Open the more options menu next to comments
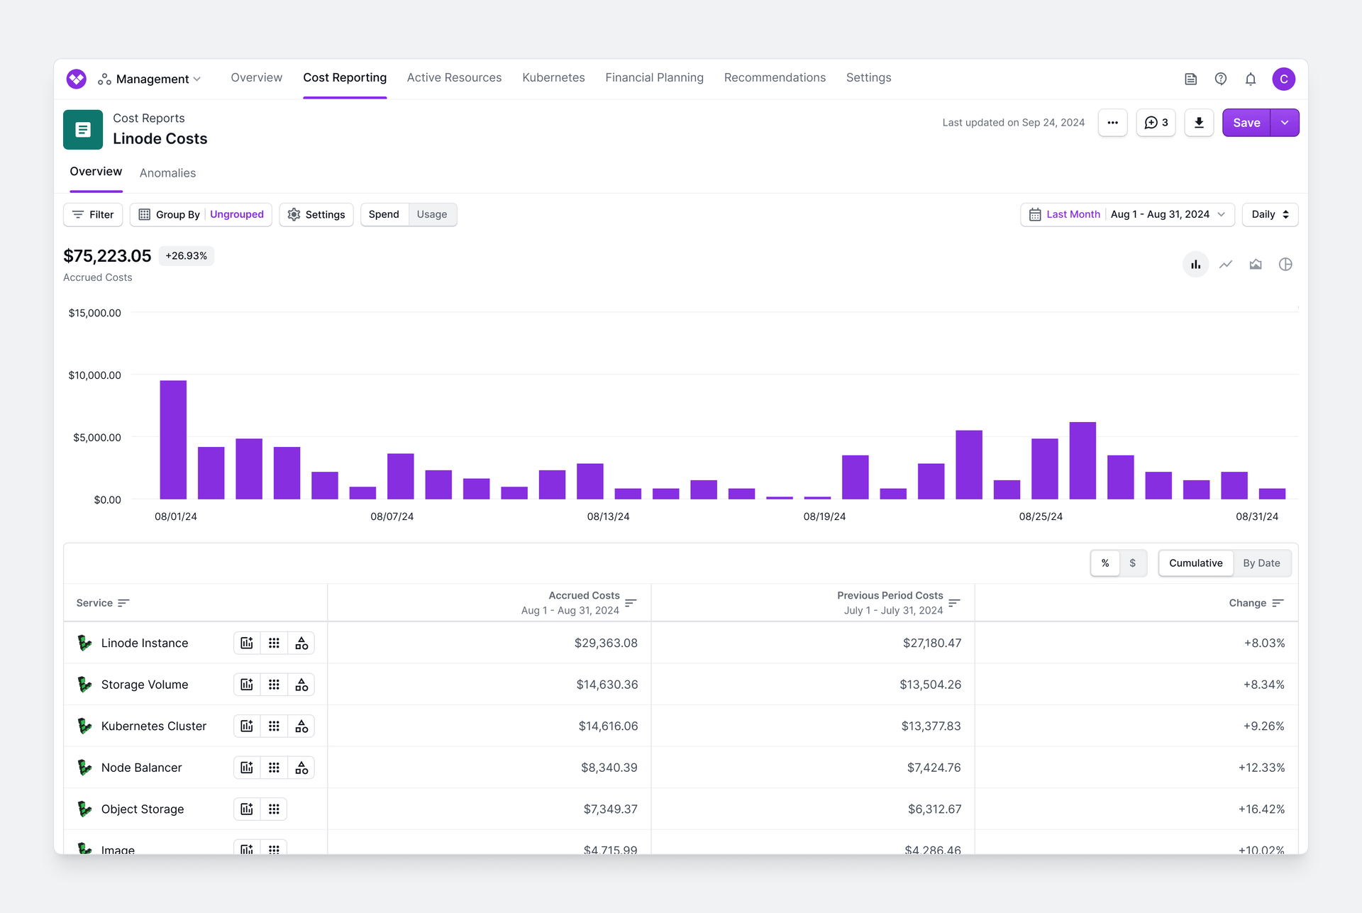1362x913 pixels. click(1112, 122)
